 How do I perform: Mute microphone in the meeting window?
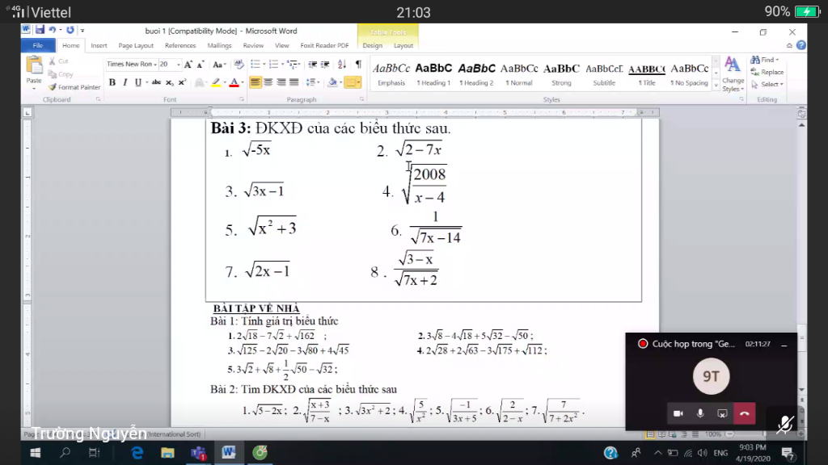[x=700, y=414]
